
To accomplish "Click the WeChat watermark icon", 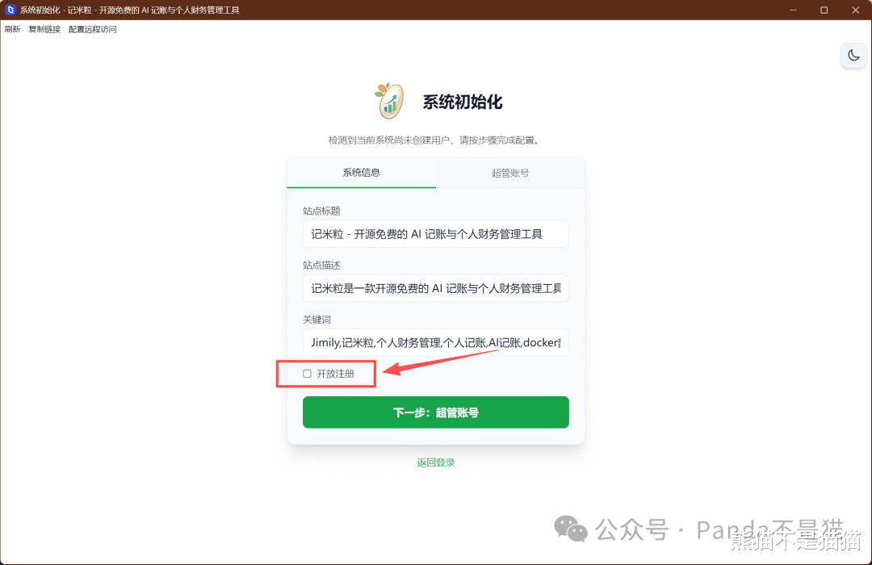I will click(571, 529).
